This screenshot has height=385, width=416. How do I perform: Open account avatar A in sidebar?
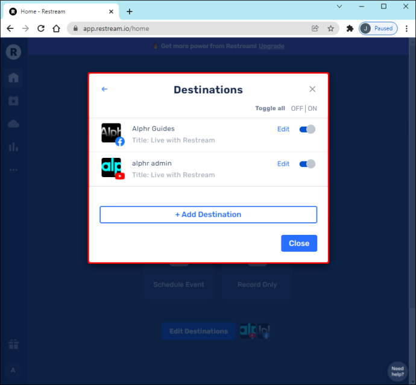[13, 370]
